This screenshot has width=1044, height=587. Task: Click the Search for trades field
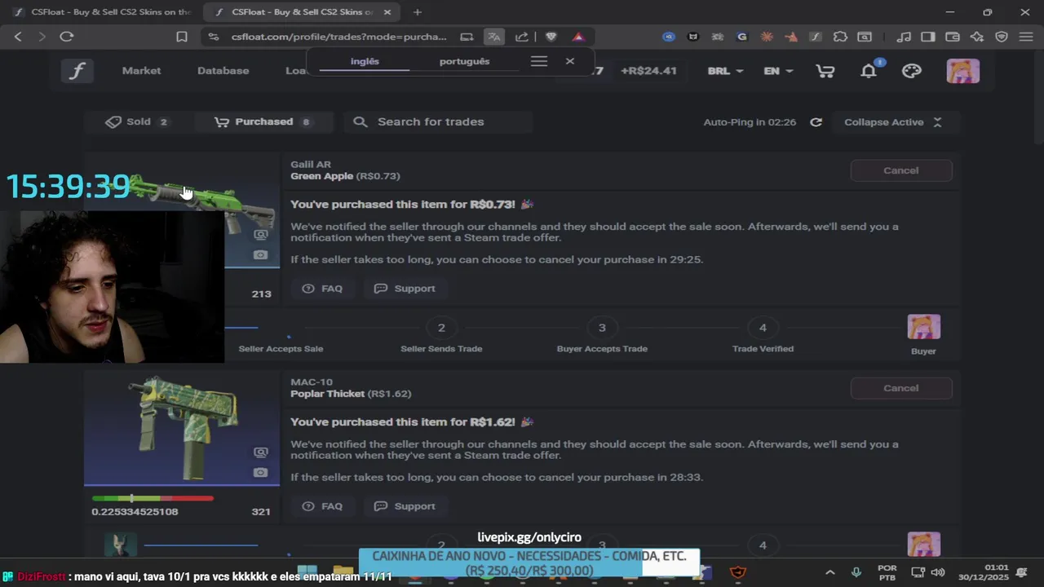pyautogui.click(x=438, y=122)
